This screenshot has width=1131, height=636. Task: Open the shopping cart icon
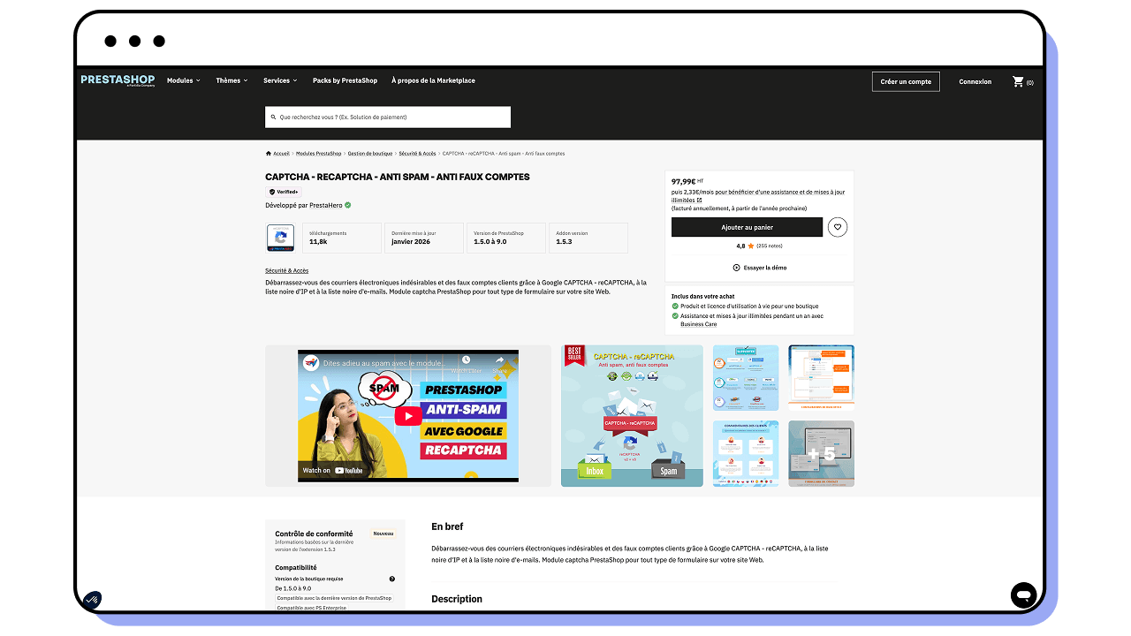click(x=1018, y=81)
